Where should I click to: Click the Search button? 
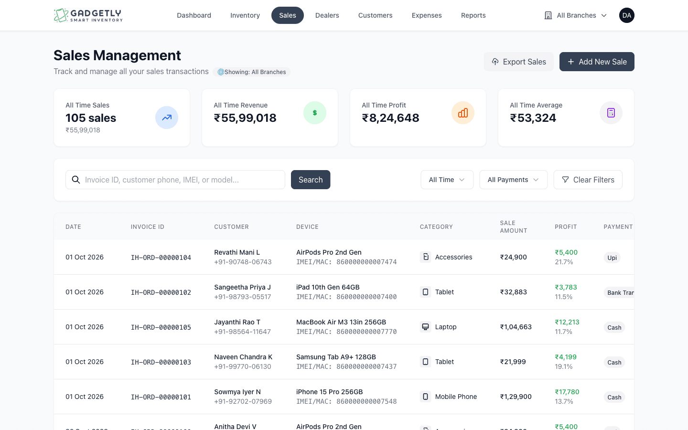coord(311,180)
